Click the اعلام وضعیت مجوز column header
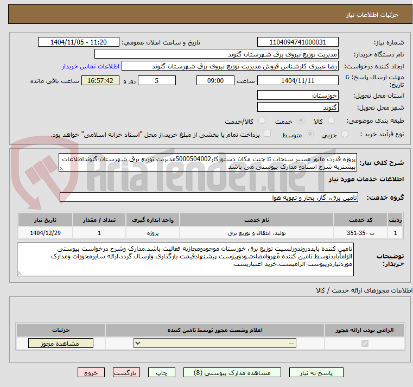The width and height of the screenshot is (413, 387). click(x=215, y=330)
